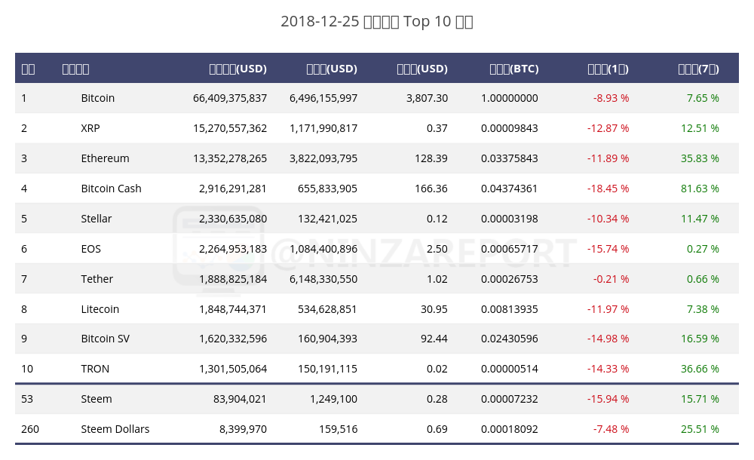Click the rank number "53"
The width and height of the screenshot is (754, 460).
coord(27,400)
